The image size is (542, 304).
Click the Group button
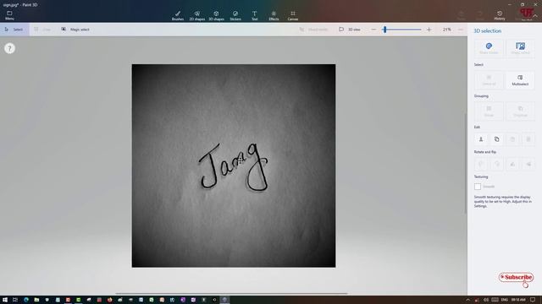[x=489, y=111]
